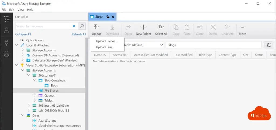The image size is (276, 130).
Task: Click the Open toolbar button
Action: [x=128, y=30]
